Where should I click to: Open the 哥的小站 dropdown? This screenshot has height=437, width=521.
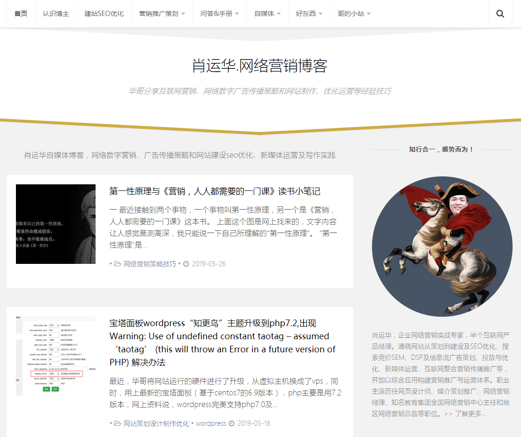coord(354,14)
